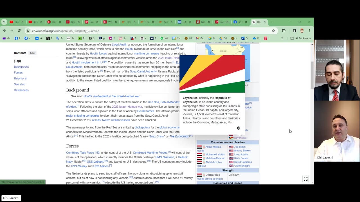
Task: Open the Lloyd Austin article link
Action: tap(120, 45)
